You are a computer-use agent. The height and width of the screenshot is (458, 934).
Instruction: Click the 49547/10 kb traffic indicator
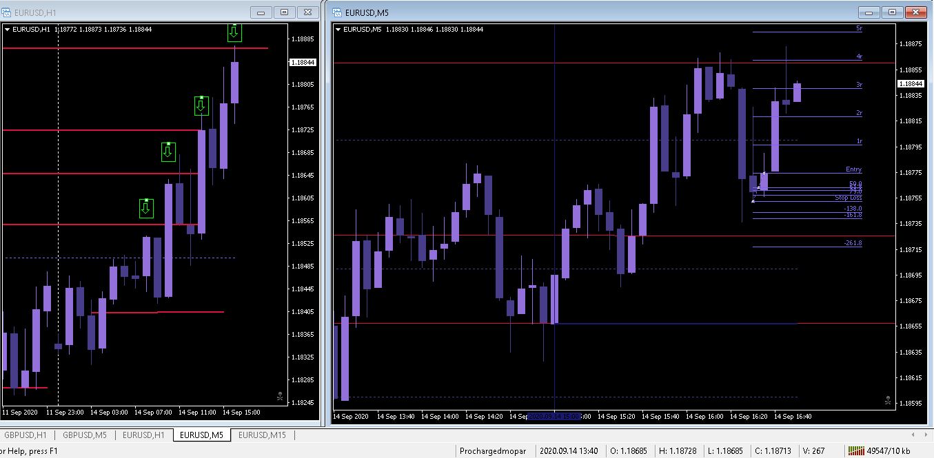point(889,451)
